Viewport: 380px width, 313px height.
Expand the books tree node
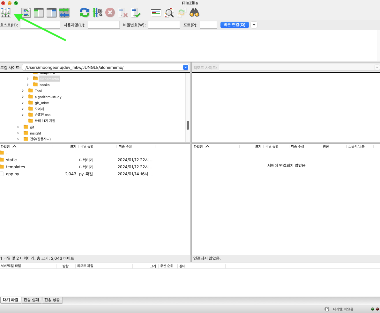point(28,85)
